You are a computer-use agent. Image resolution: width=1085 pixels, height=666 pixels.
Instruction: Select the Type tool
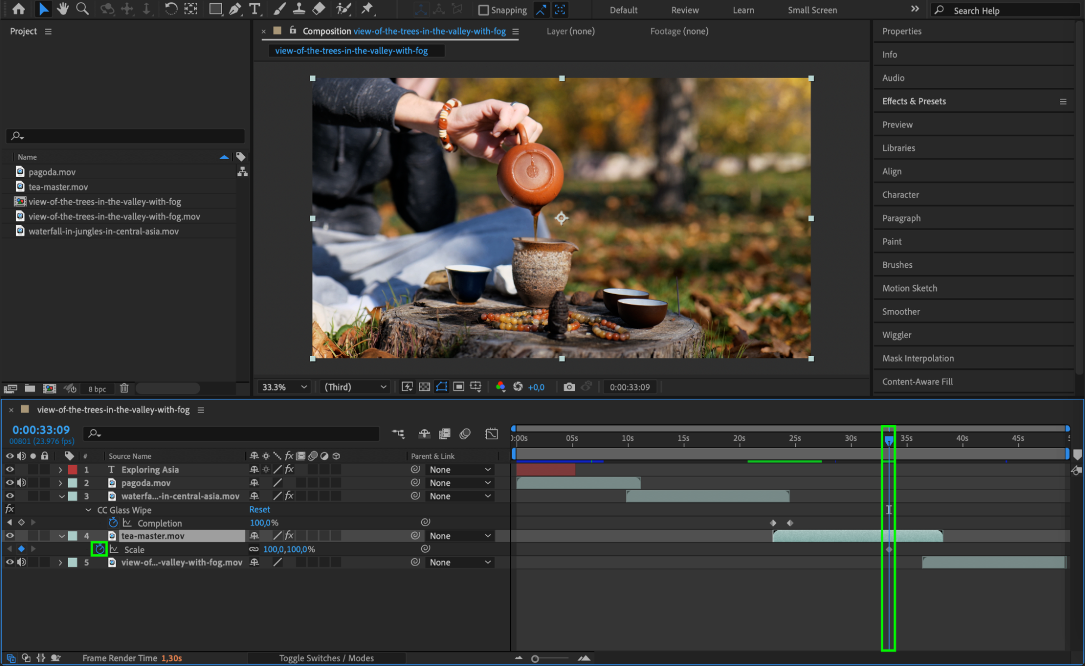(254, 9)
